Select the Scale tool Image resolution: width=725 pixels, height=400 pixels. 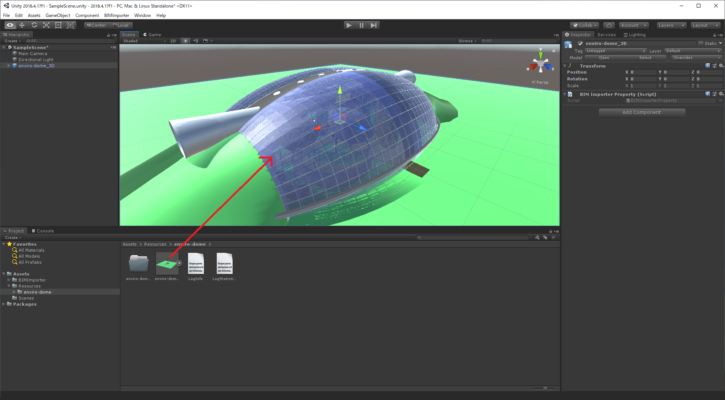point(46,25)
